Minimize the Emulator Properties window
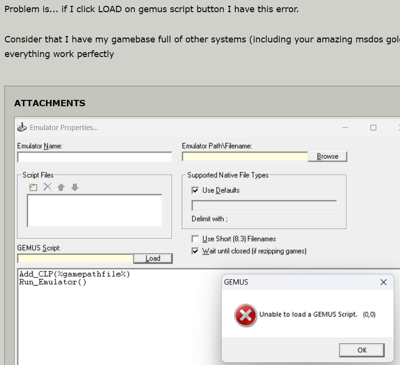 click(x=345, y=127)
